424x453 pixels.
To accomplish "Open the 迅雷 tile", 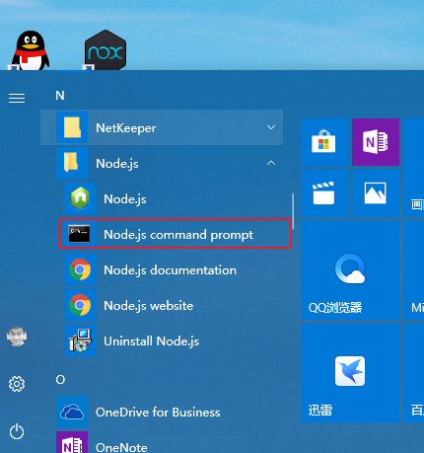I will coord(350,373).
